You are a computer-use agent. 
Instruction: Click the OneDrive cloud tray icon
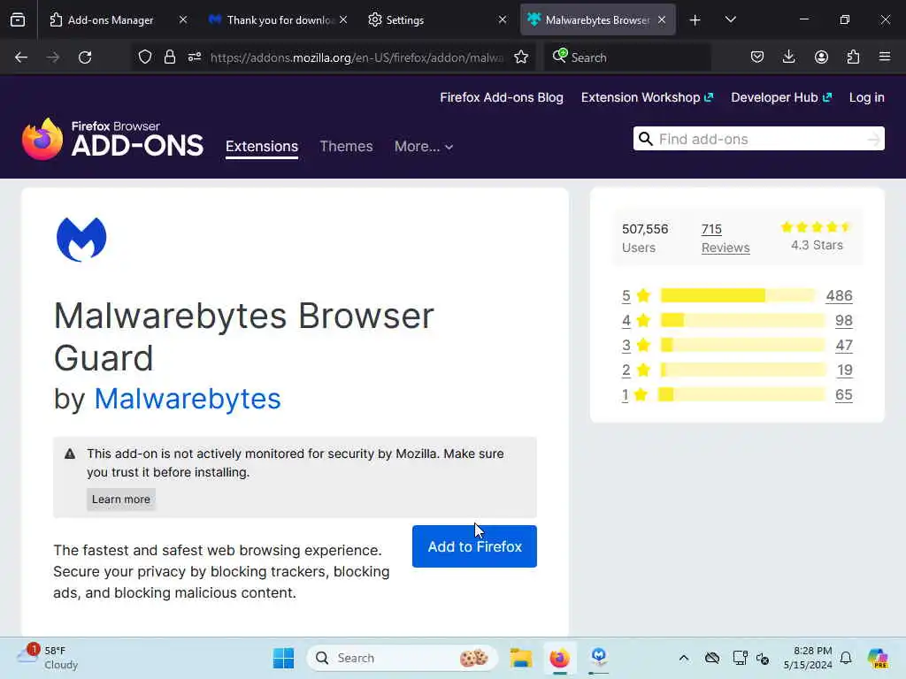(x=712, y=658)
